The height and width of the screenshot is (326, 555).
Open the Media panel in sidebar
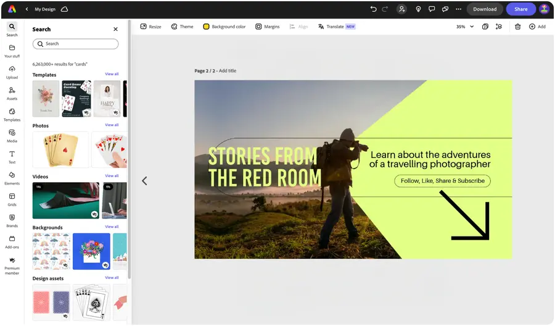12,136
